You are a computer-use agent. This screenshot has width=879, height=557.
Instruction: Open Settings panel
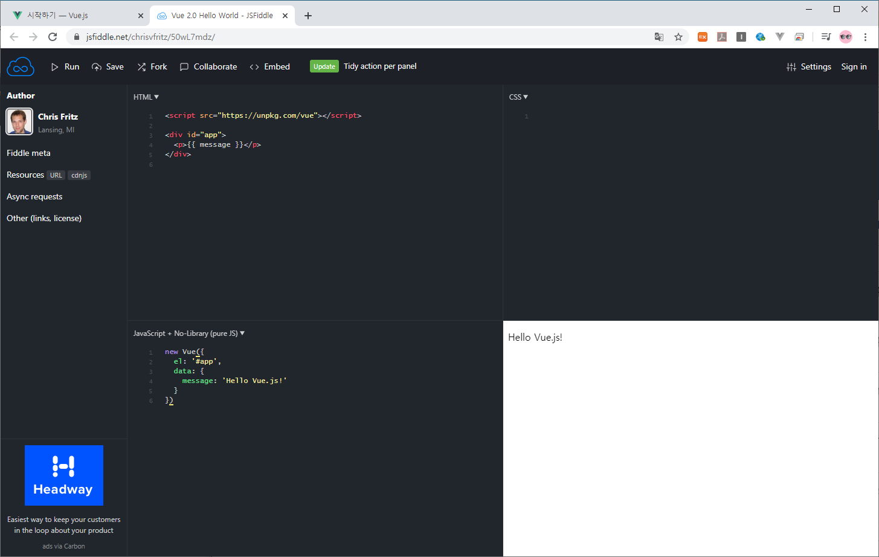809,66
